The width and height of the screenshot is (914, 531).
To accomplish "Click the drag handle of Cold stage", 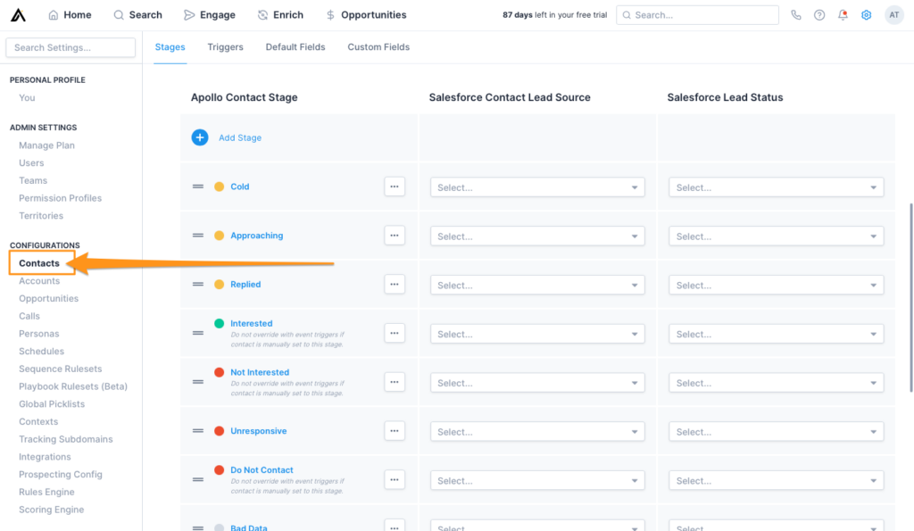I will 198,187.
